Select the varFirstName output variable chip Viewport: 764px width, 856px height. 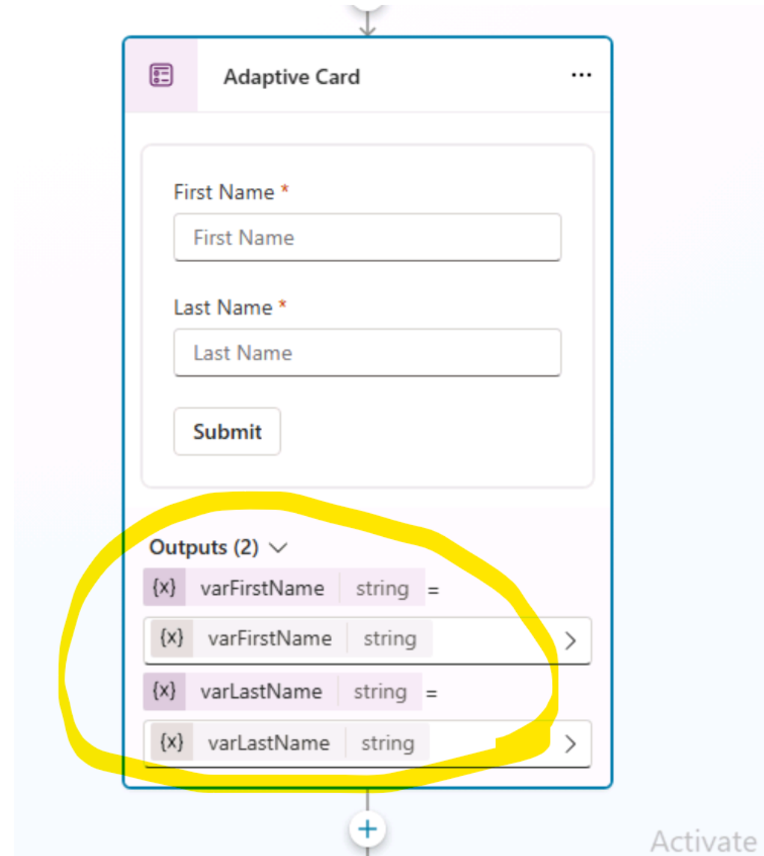[262, 588]
